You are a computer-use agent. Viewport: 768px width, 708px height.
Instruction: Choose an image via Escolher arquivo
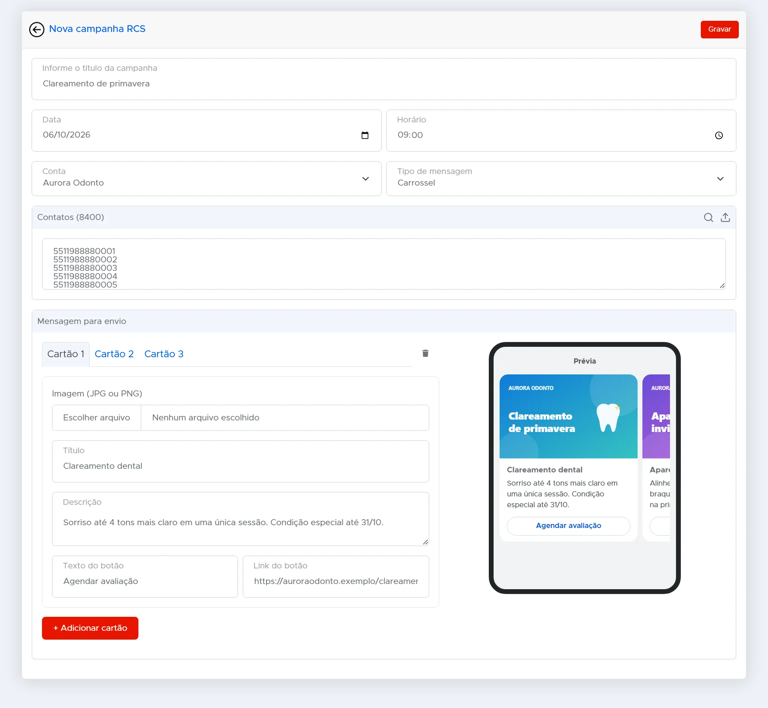click(96, 418)
